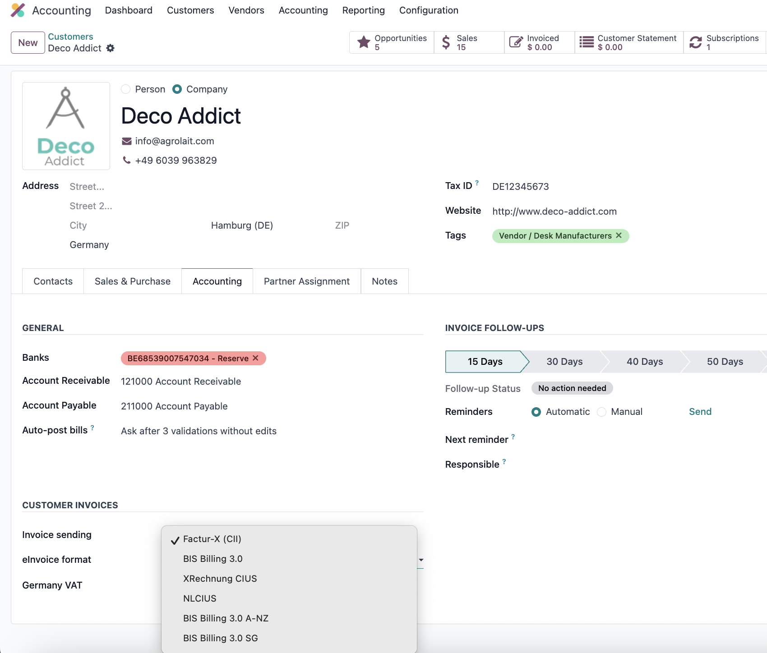Remove the Vendor / Desk Manufacturers tag
Image resolution: width=767 pixels, height=653 pixels.
pos(619,235)
